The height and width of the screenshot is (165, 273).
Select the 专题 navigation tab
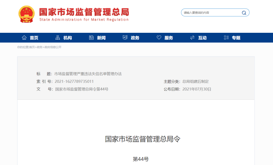point(236,38)
